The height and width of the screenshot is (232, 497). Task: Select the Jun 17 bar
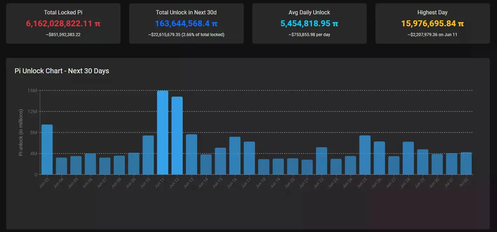click(249, 158)
